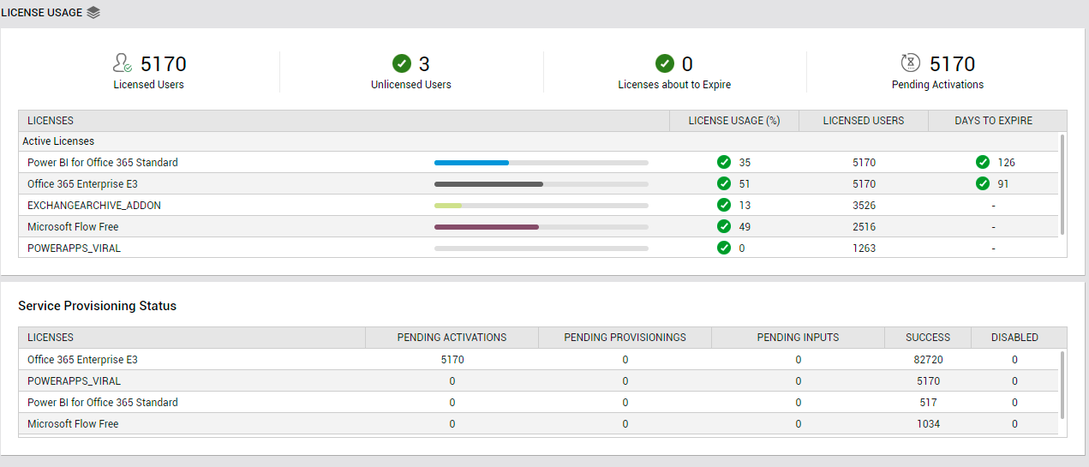Select the EXCHANGEARCHIVE_ADDON license name
This screenshot has width=1089, height=467.
click(x=94, y=206)
